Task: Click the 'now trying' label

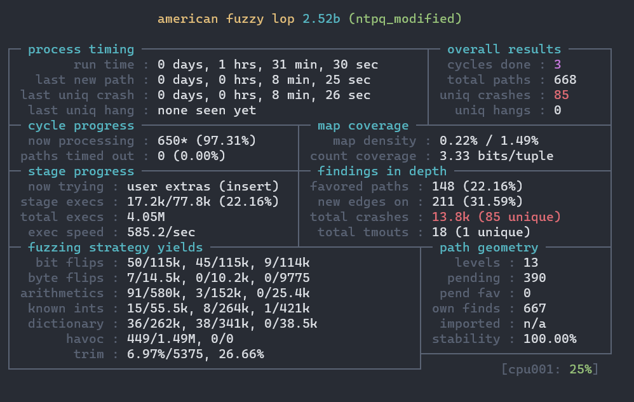Action: 65,187
